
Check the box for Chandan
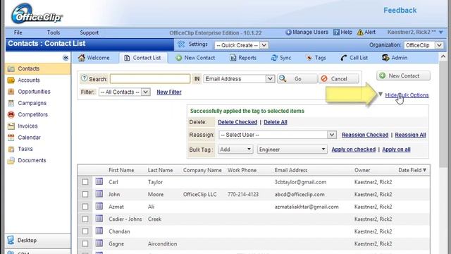tap(85, 231)
